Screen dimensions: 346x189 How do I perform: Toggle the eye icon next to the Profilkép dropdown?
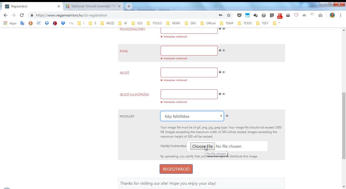227,116
